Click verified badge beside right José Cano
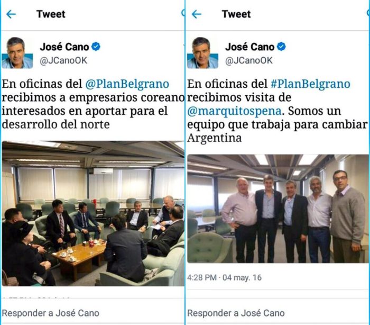The image size is (370, 325). click(281, 47)
